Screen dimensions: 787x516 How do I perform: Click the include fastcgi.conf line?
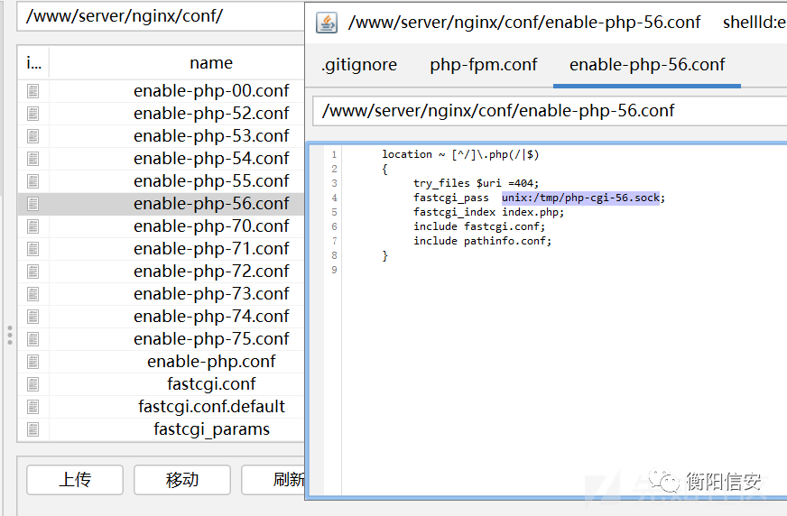coord(479,226)
